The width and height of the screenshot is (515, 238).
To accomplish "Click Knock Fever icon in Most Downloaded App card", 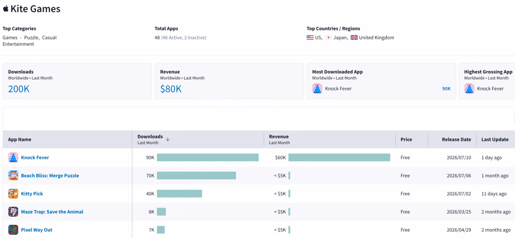I will tap(317, 89).
